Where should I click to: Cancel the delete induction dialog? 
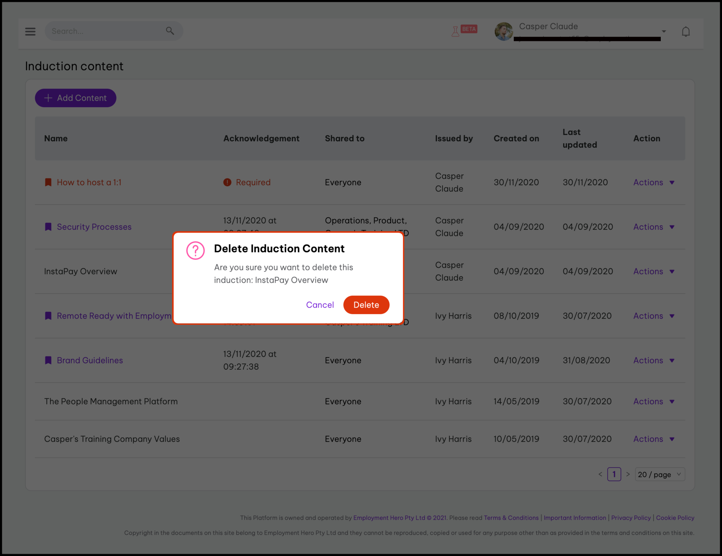point(320,305)
